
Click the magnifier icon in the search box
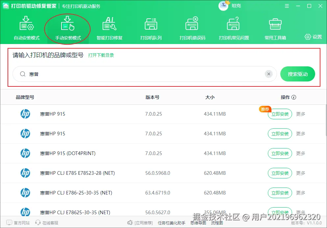point(22,74)
